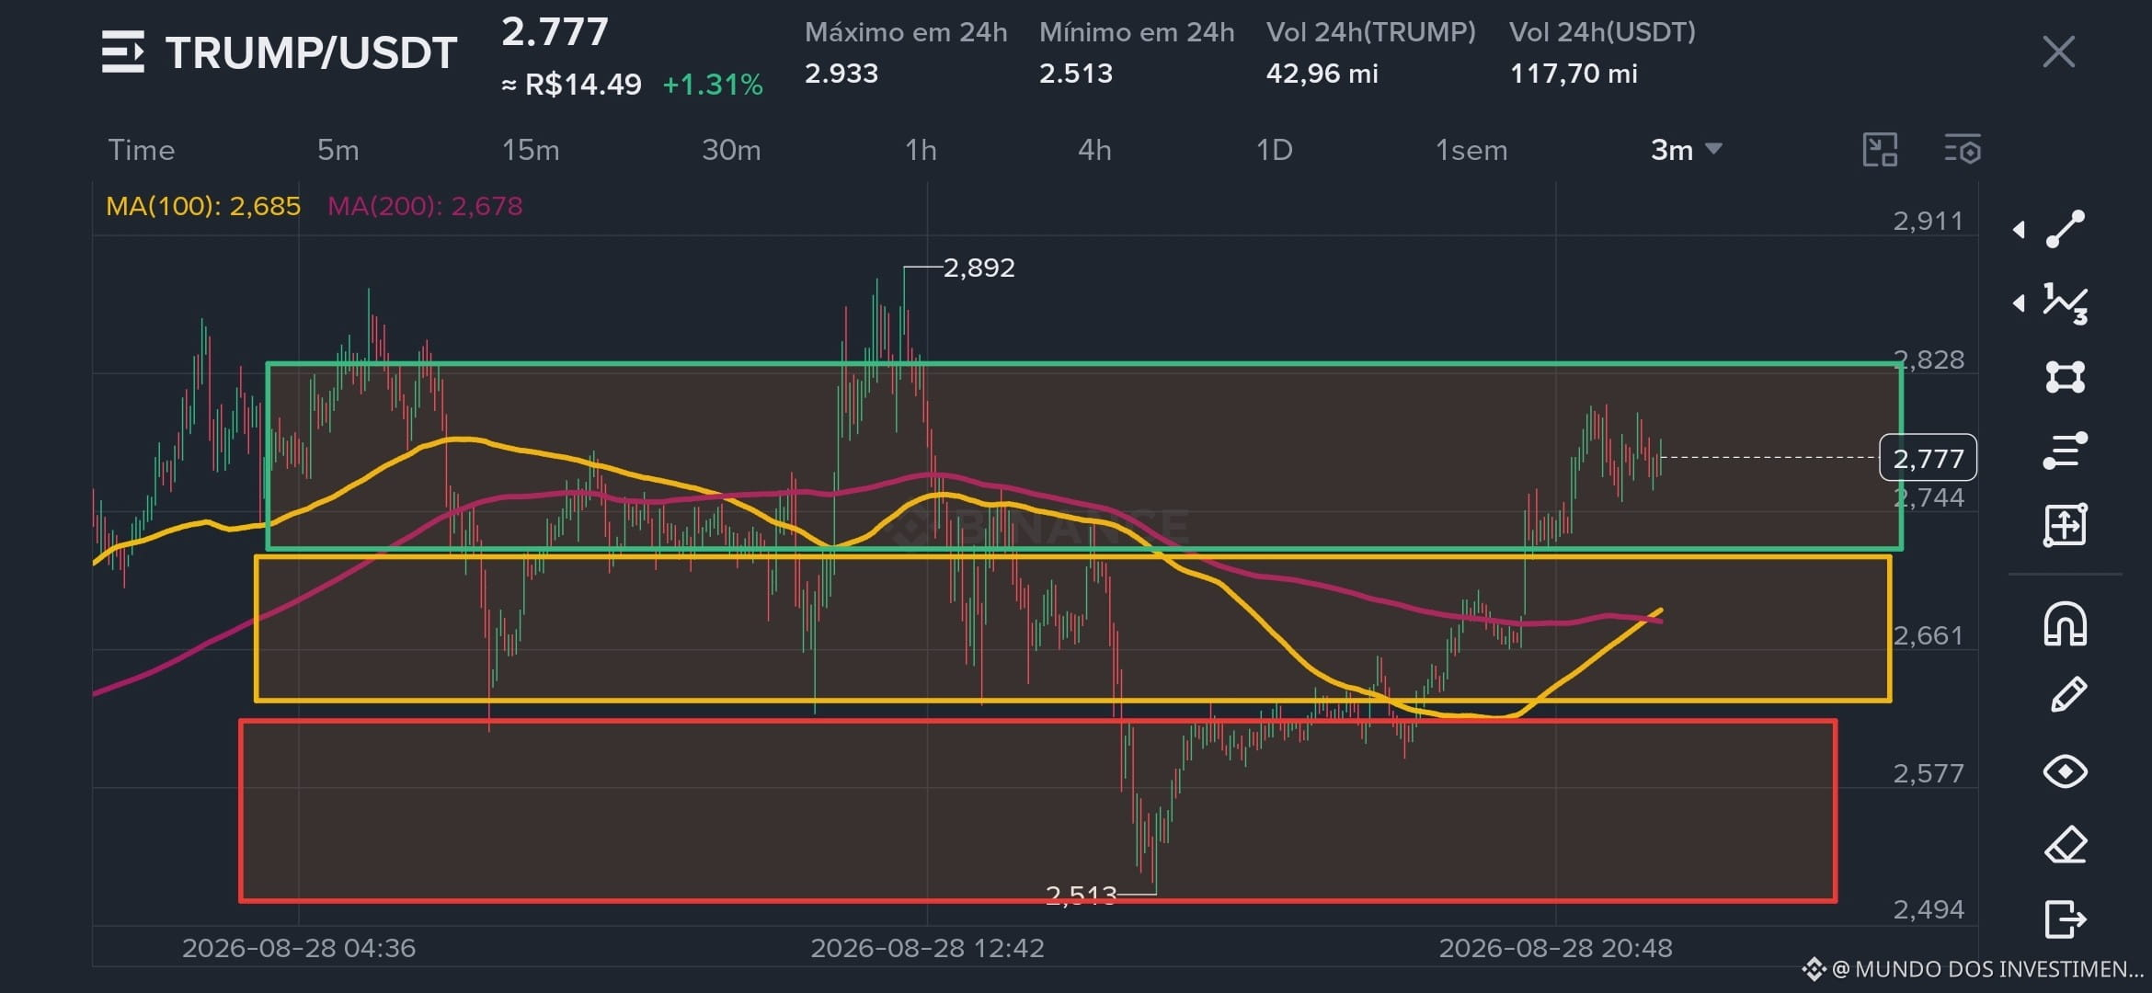Switch to the 5m timeframe

click(x=338, y=150)
